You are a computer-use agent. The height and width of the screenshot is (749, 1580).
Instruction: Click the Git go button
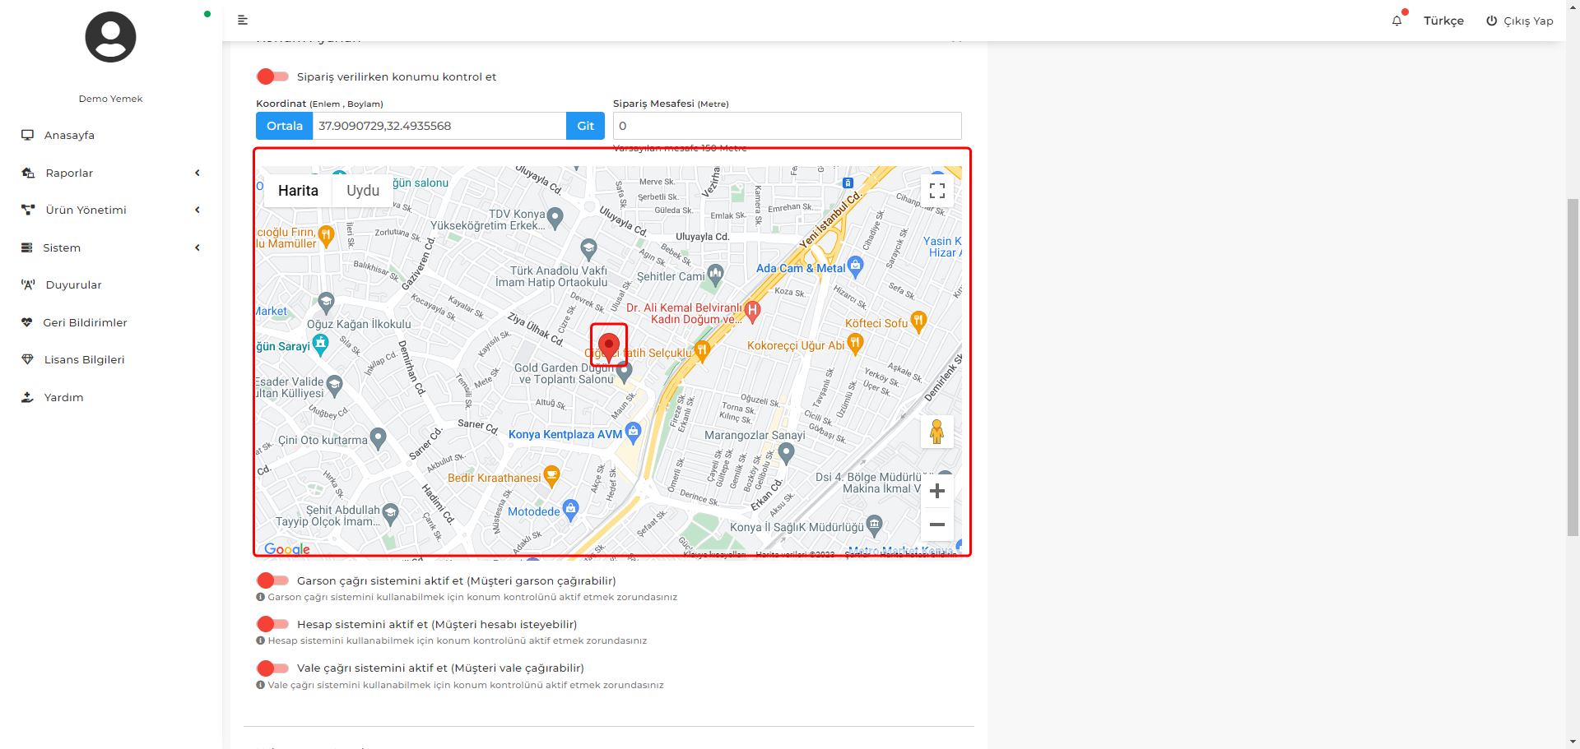(x=586, y=126)
